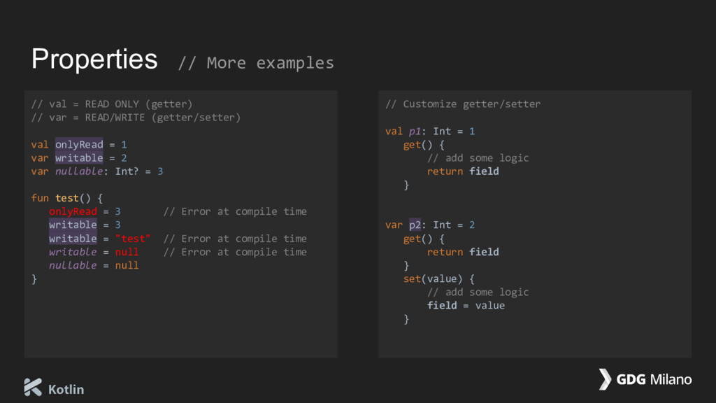Click the '// val = READ ONLY (getter)' comment
The image size is (716, 403).
pyautogui.click(x=112, y=104)
